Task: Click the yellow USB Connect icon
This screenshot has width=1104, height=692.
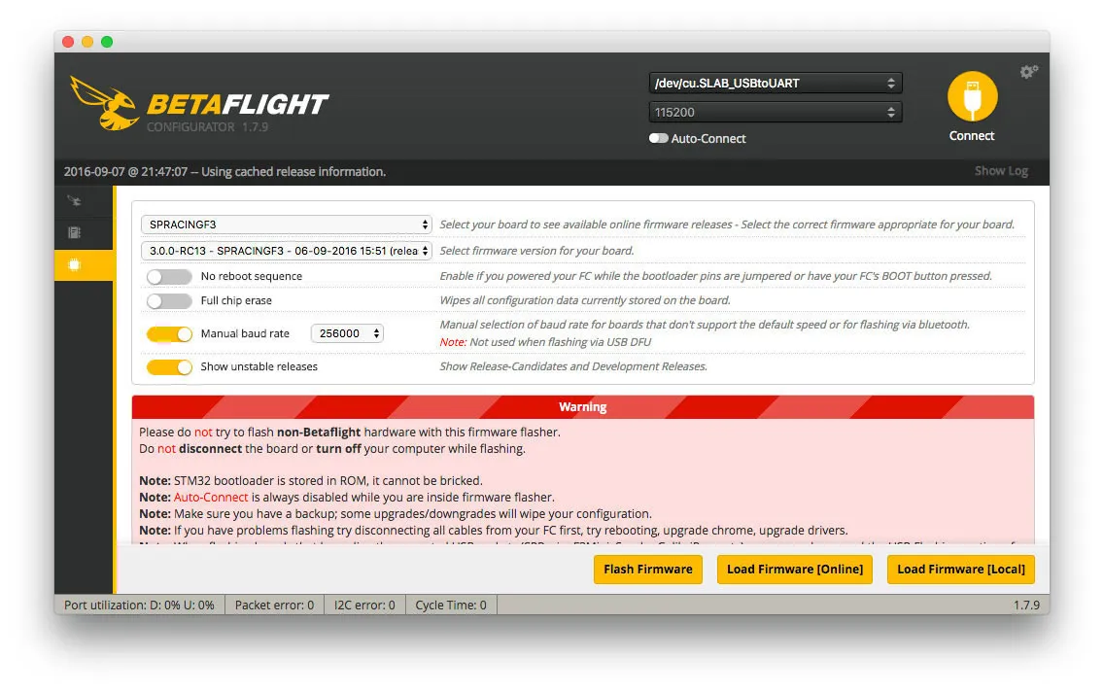Action: 972,97
